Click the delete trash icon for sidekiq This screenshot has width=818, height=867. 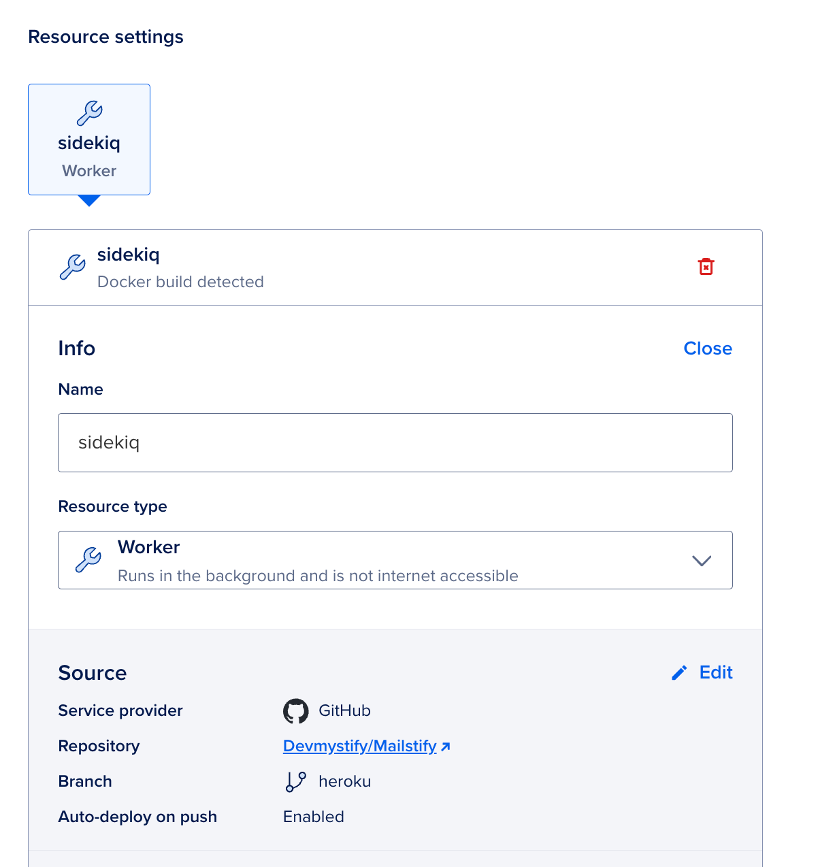tap(706, 267)
